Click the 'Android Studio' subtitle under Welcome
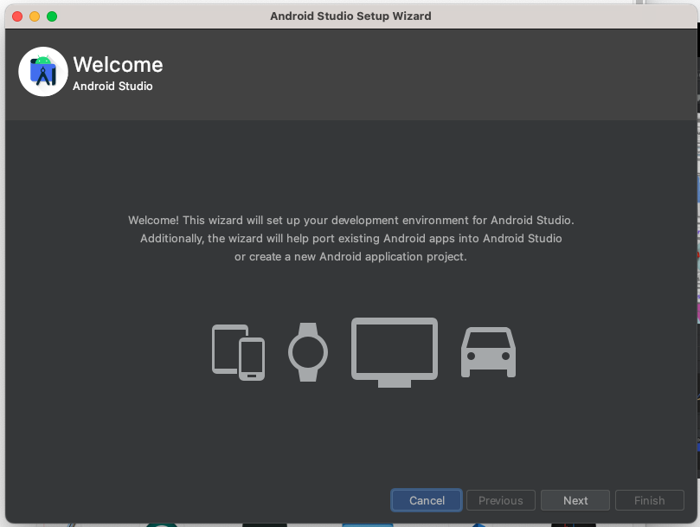 point(112,87)
